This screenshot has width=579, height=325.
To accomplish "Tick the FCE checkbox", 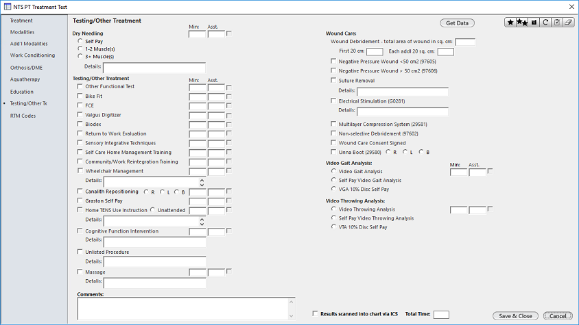I will (x=80, y=105).
